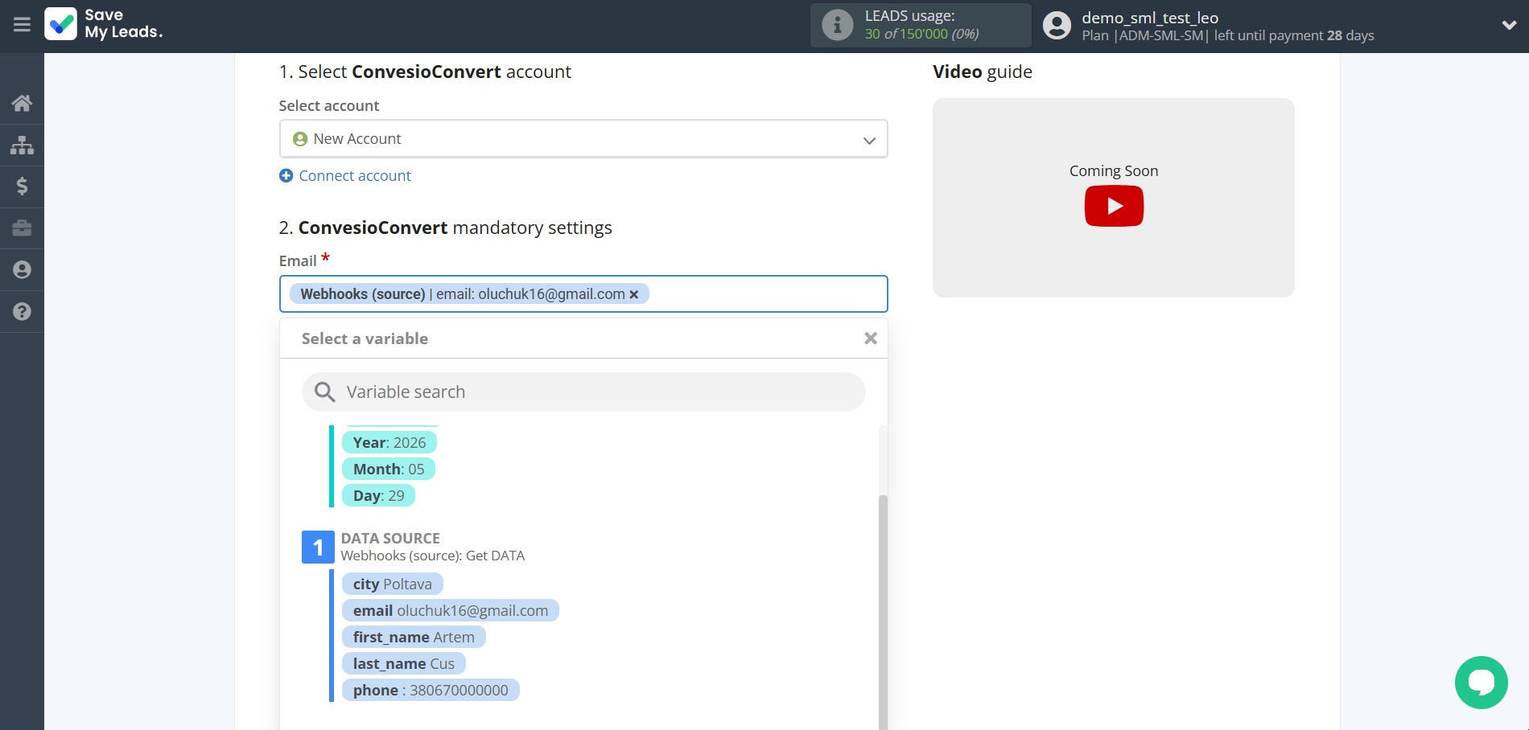Select the last_name Cus variable
The width and height of the screenshot is (1529, 730).
(404, 663)
